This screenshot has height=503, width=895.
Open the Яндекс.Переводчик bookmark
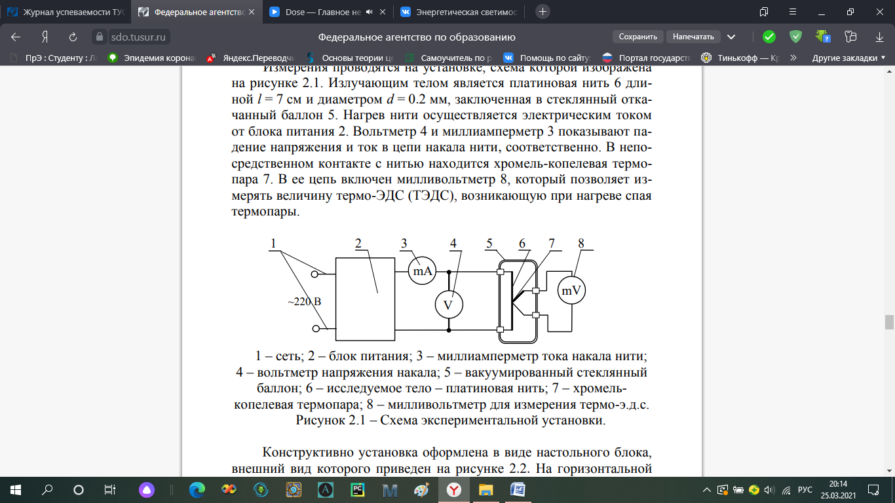pyautogui.click(x=250, y=58)
